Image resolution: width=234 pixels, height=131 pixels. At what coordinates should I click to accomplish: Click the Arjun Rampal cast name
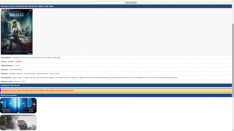pos(29,73)
